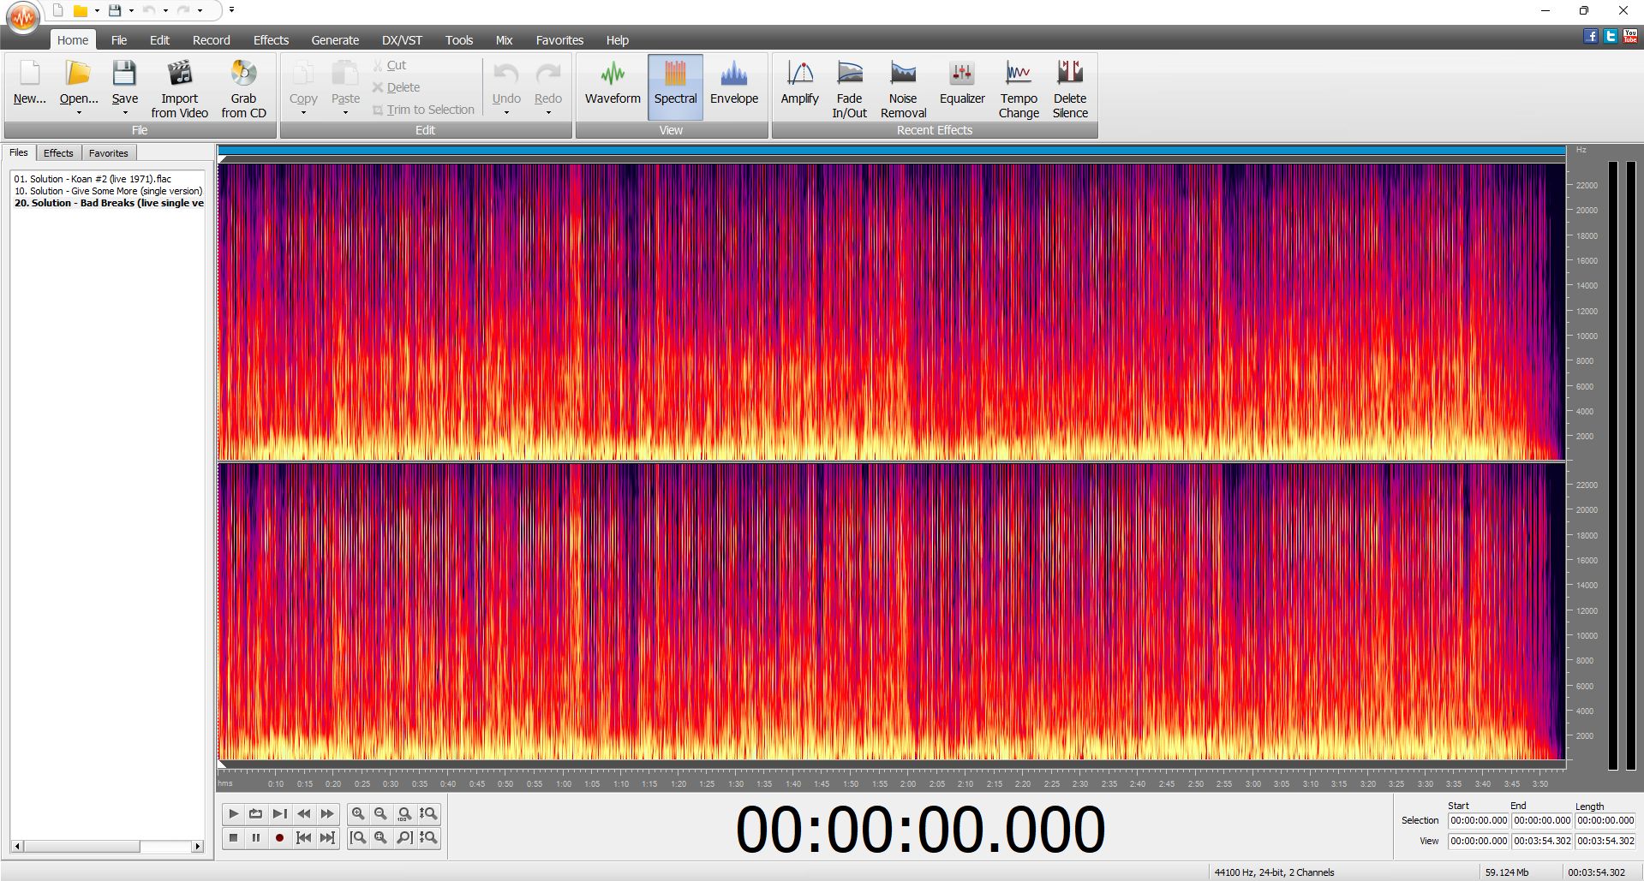Expand the Undo history dropdown arrow
The width and height of the screenshot is (1644, 881).
[x=506, y=113]
